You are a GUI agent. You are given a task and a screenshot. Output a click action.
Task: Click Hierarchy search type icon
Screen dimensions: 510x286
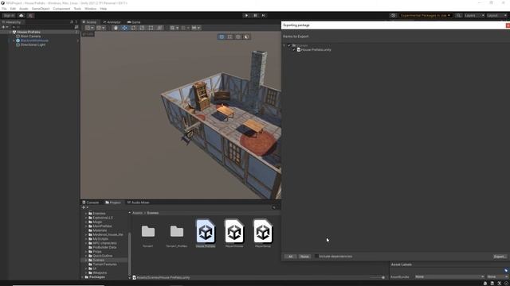(x=76, y=27)
